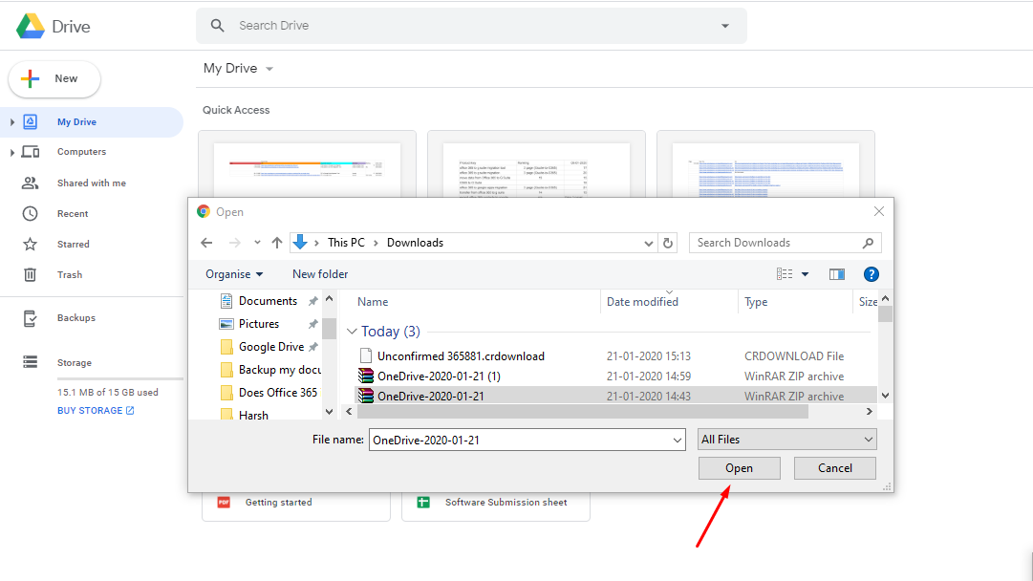Open Recent files in Drive sidebar
Image resolution: width=1033 pixels, height=581 pixels.
(x=73, y=213)
